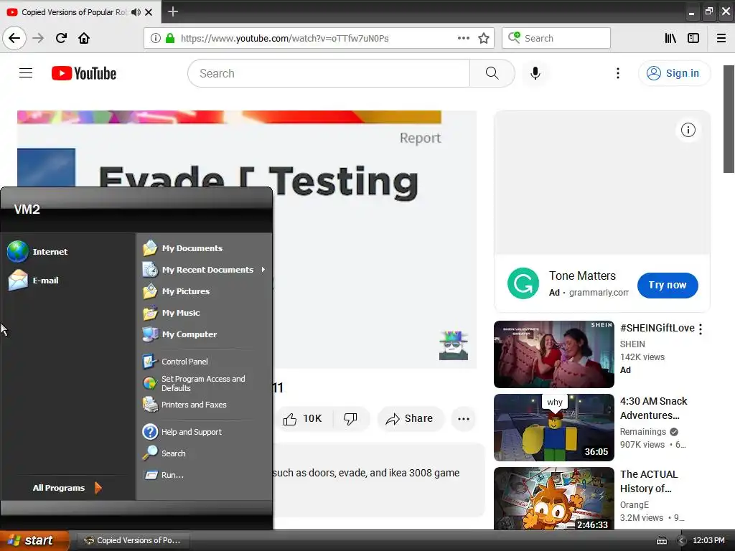Open 4:30 AM Snack Adventures thumbnail
This screenshot has height=551, width=735.
tap(553, 428)
